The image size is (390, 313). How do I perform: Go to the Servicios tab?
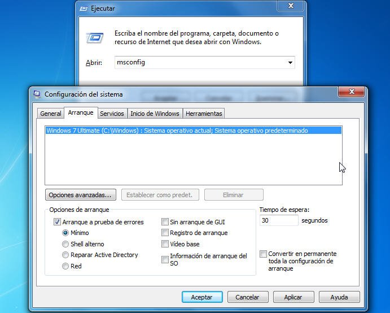(x=112, y=114)
